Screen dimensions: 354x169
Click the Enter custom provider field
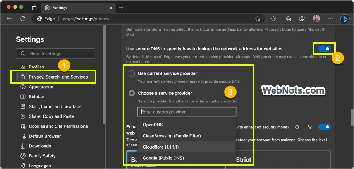click(x=187, y=112)
